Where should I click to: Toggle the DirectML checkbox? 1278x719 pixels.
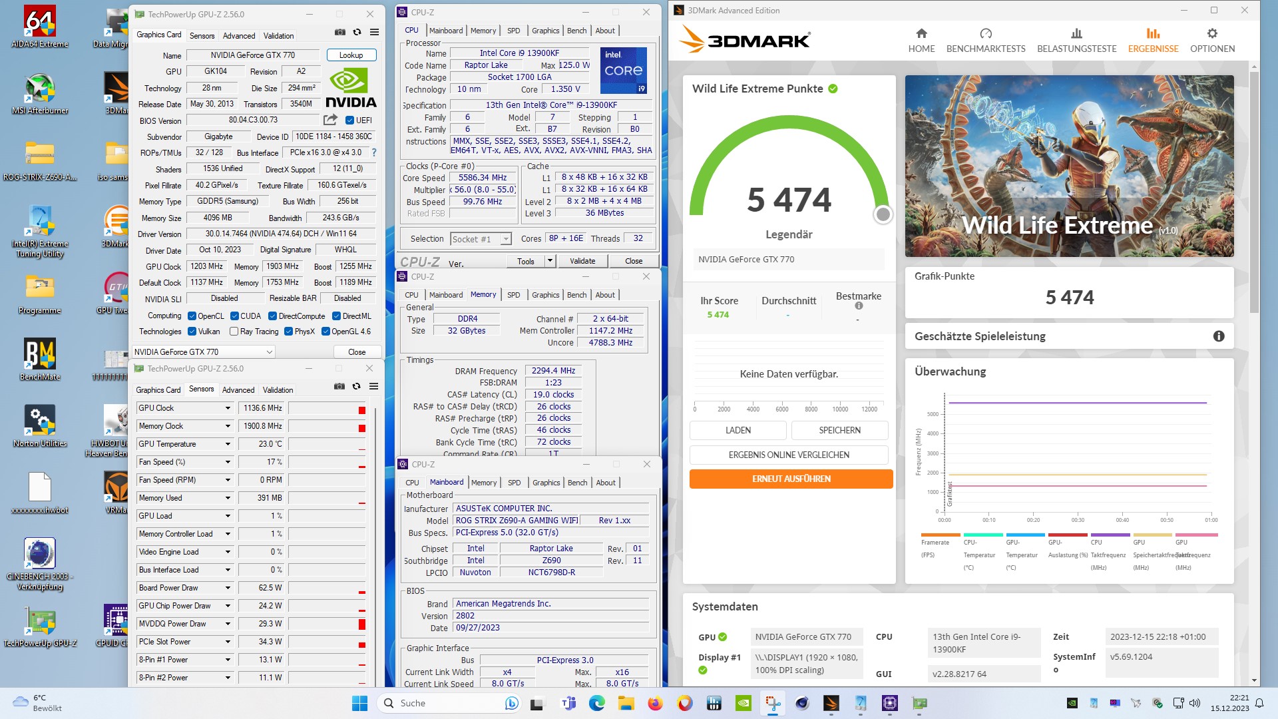click(x=336, y=316)
